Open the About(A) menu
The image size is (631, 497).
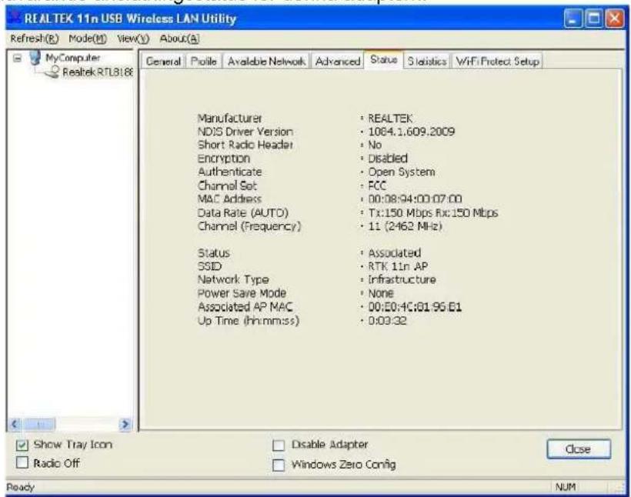pyautogui.click(x=179, y=38)
